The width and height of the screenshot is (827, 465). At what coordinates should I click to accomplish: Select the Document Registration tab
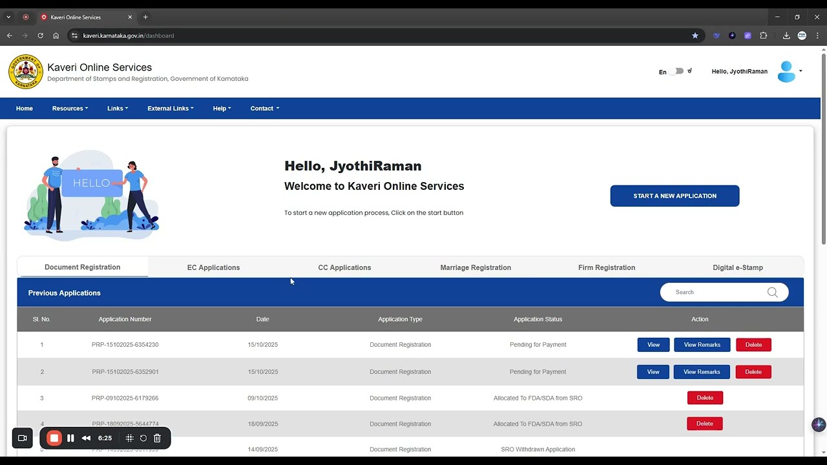point(83,267)
